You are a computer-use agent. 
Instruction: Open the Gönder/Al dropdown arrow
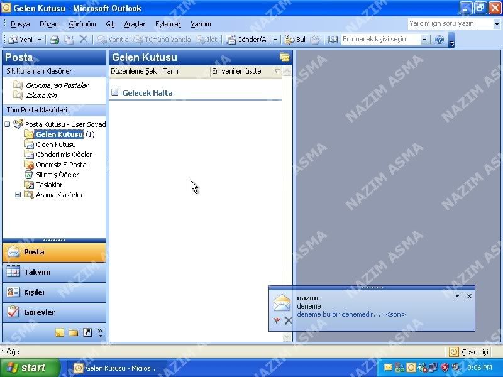pos(275,40)
